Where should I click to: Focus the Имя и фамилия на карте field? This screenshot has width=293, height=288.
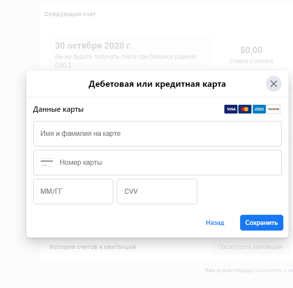coord(157,134)
